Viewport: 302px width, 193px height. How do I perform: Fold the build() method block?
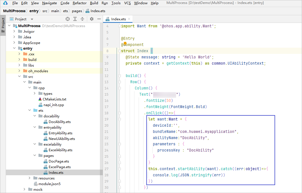[119, 76]
